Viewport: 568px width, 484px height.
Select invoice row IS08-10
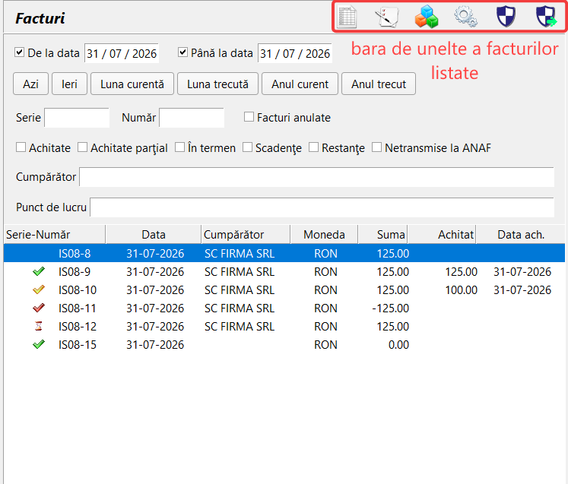(x=284, y=289)
